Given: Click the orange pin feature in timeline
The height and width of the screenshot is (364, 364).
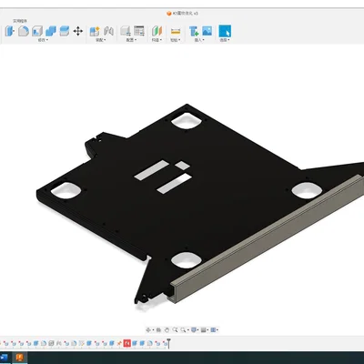Looking at the screenshot, I should coord(119,343).
